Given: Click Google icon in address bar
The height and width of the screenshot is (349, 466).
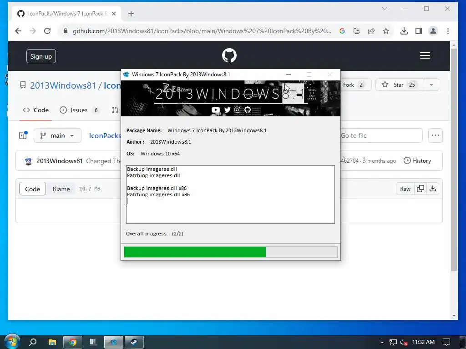Looking at the screenshot, I should tap(342, 31).
